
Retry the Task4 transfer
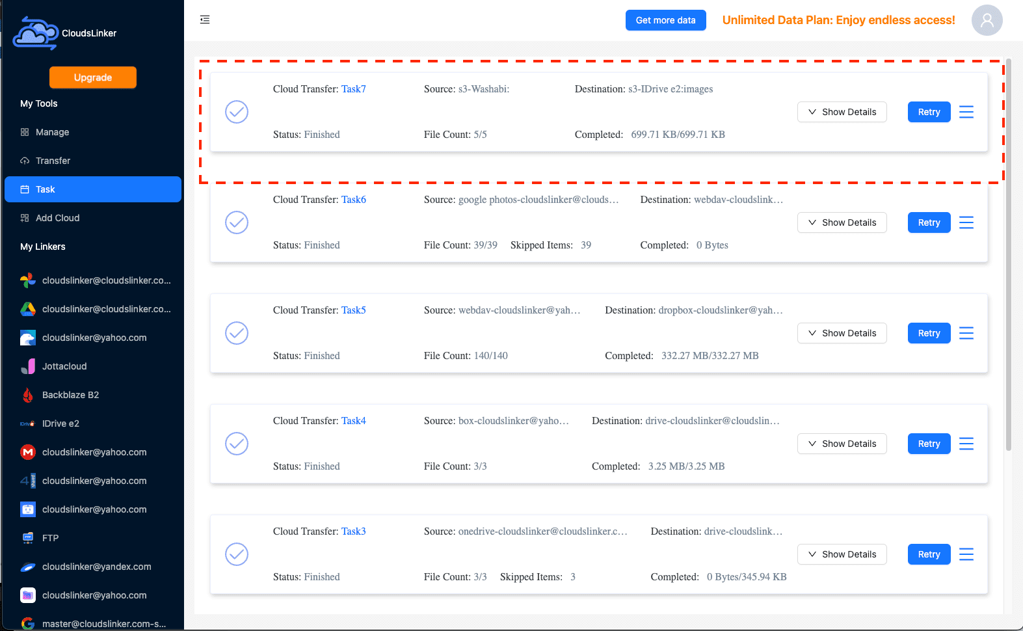point(929,444)
